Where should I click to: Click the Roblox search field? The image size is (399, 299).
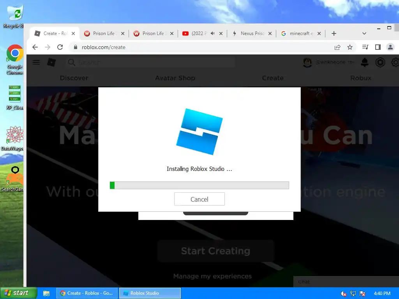point(150,62)
